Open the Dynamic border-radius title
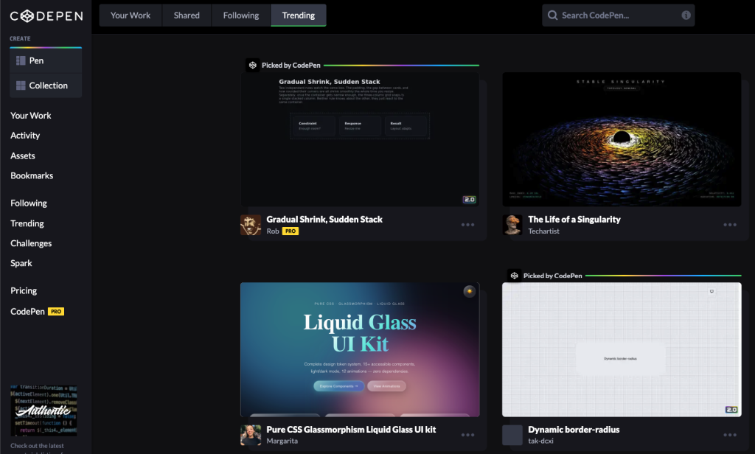 point(574,430)
